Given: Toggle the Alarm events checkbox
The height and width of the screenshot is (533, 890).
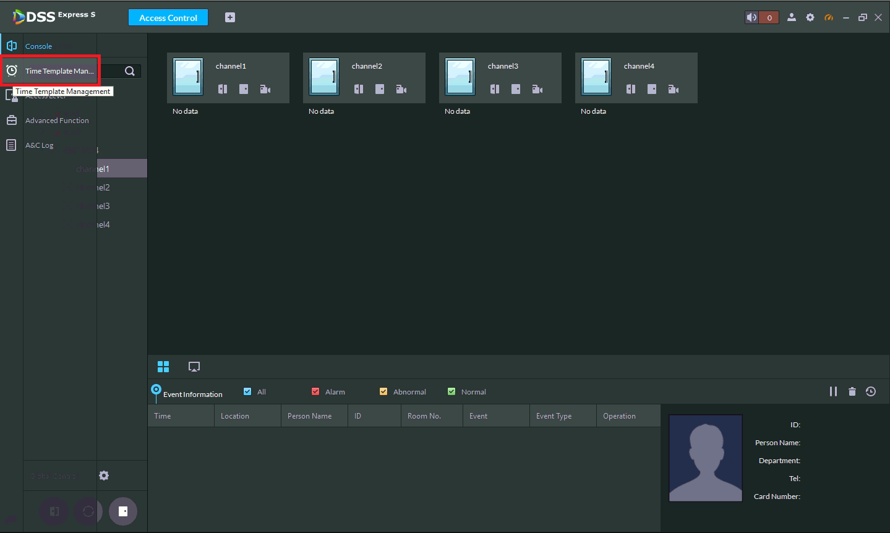Looking at the screenshot, I should (x=315, y=391).
